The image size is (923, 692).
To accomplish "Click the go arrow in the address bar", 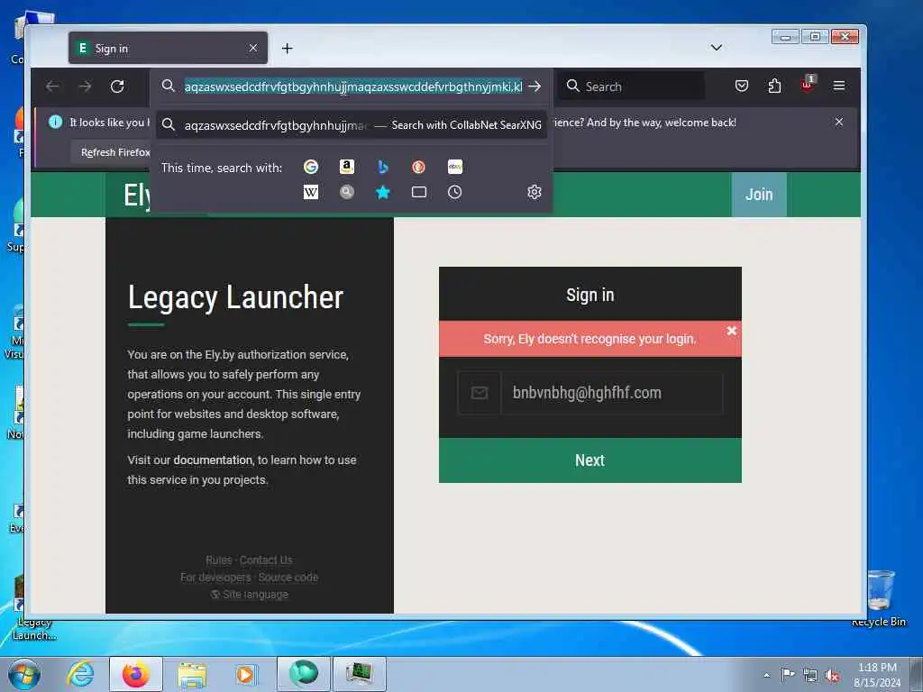I will click(535, 86).
